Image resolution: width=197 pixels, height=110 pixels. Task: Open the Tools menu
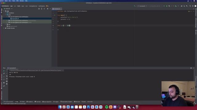(x=14, y=1)
